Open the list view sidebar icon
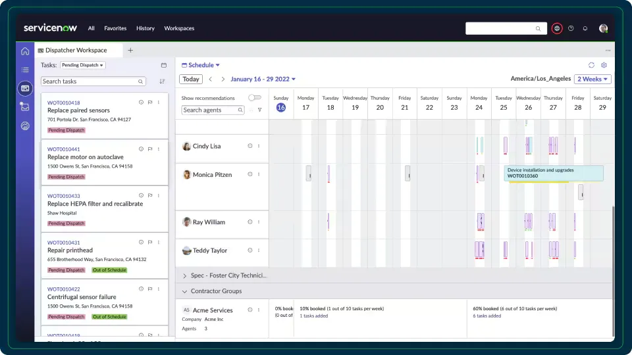The image size is (632, 355). (x=25, y=70)
